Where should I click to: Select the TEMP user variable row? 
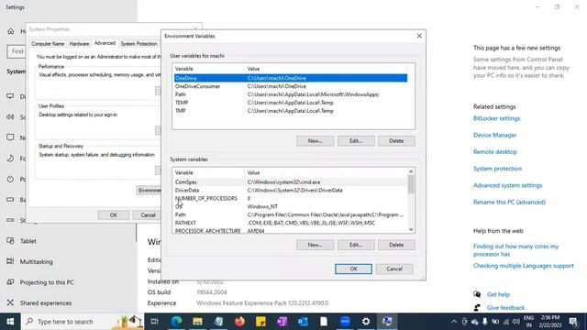[x=291, y=103]
